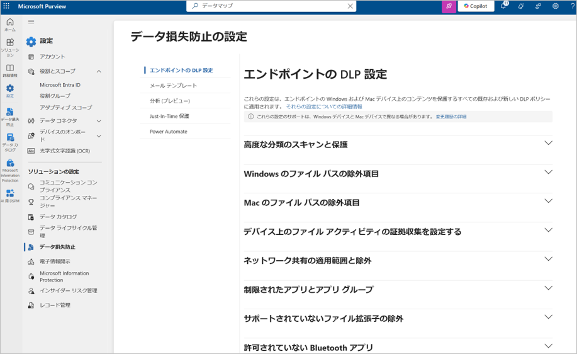Switch to 分析 (プレビュー) tab
The height and width of the screenshot is (354, 577).
pos(170,101)
